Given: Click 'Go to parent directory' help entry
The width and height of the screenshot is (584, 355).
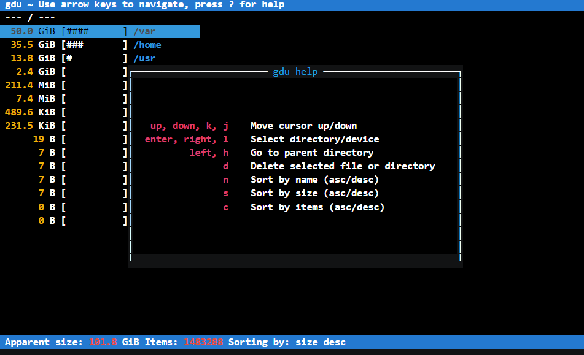Looking at the screenshot, I should click(x=311, y=153).
